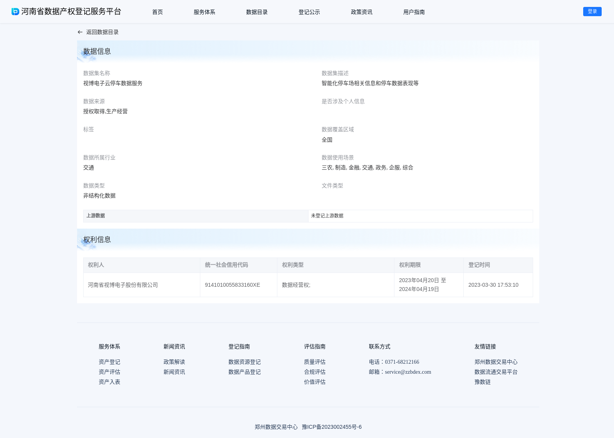This screenshot has height=438, width=614.
Task: Click the 河南省数据产权登记服务平台 title
Action: click(71, 12)
